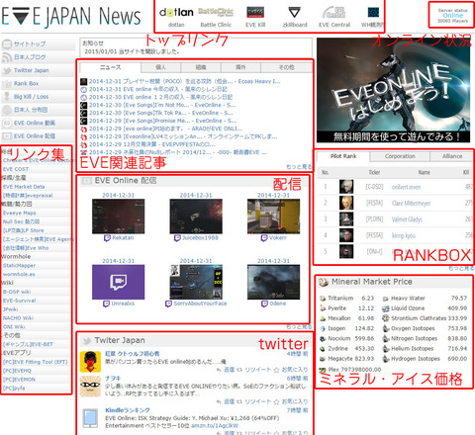
Task: Switch to the ニュース news tab
Action: click(x=111, y=67)
